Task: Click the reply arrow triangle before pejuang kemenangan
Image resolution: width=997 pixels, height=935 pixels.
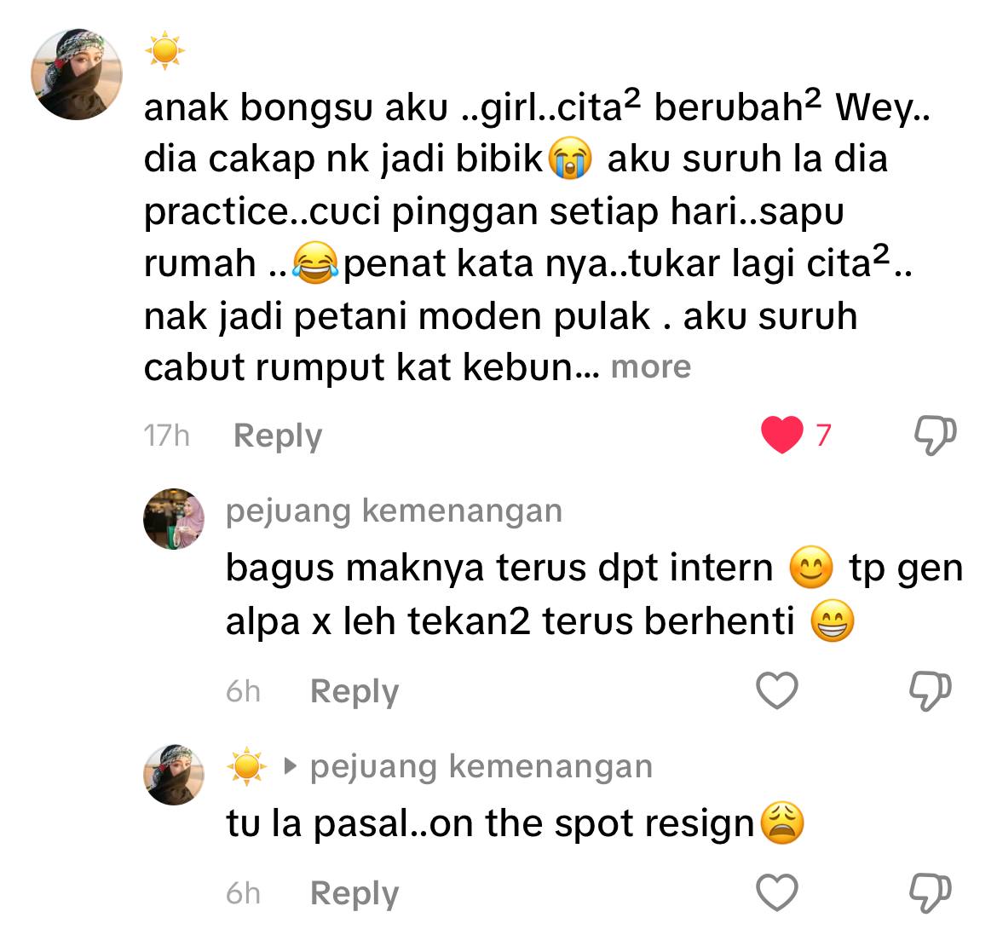Action: (x=290, y=765)
